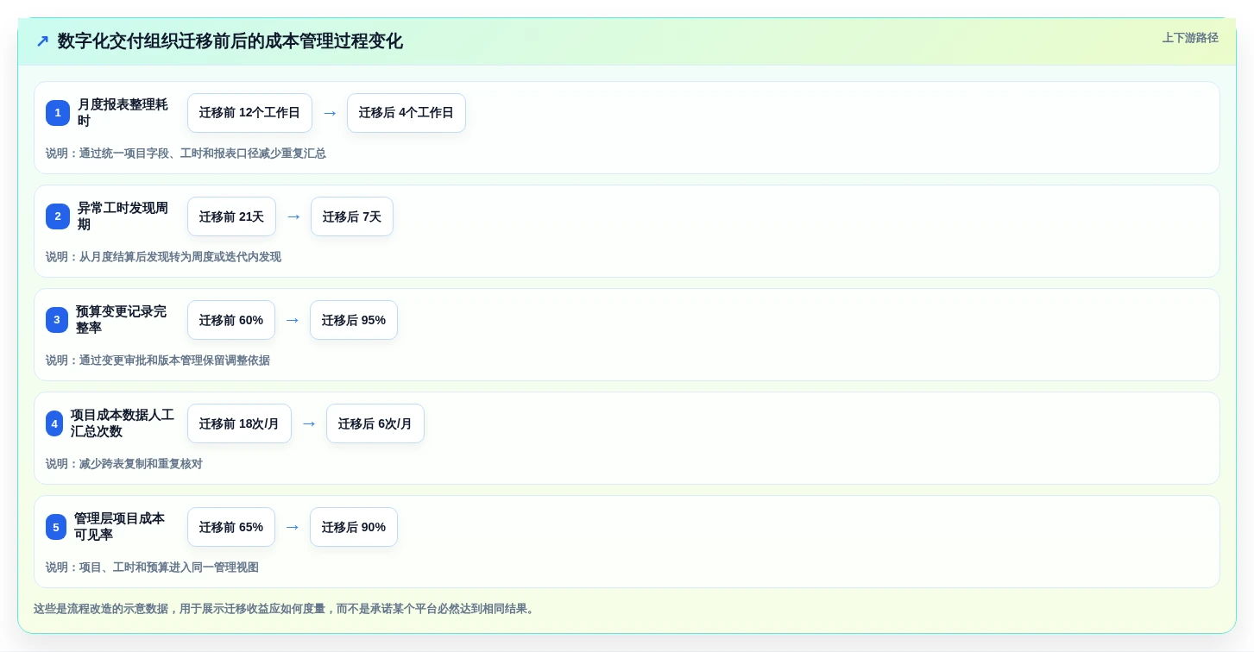
Task: Click the footer disclaimer about 示意数据
Action: tap(286, 609)
